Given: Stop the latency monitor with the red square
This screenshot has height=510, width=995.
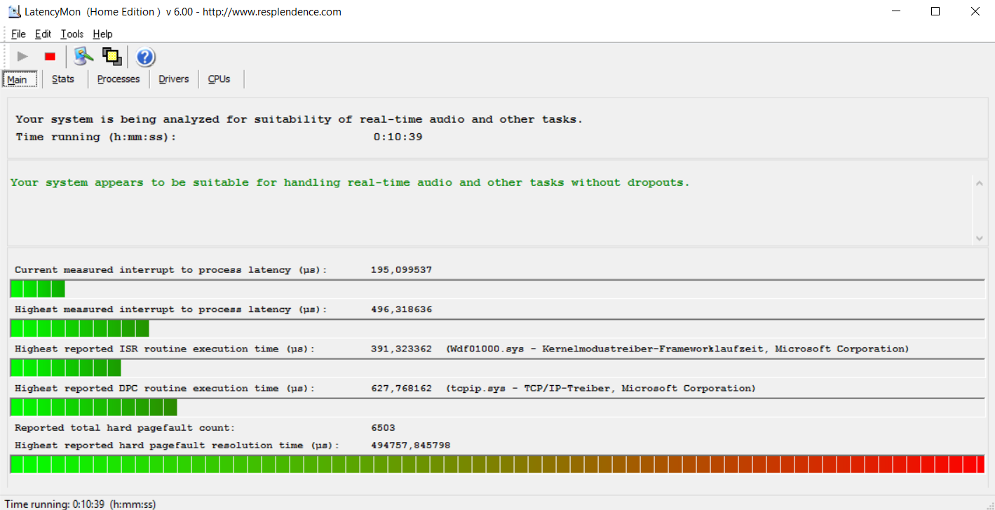Looking at the screenshot, I should 50,57.
